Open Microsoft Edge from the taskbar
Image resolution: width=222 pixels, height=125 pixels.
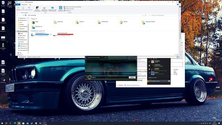15,123
